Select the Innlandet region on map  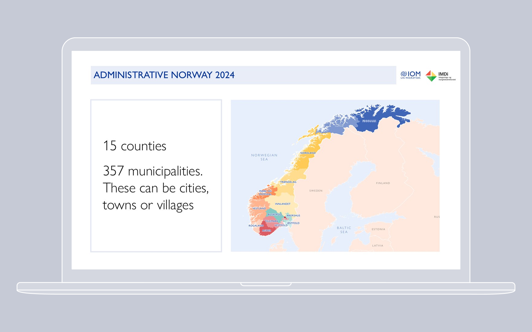pos(283,204)
